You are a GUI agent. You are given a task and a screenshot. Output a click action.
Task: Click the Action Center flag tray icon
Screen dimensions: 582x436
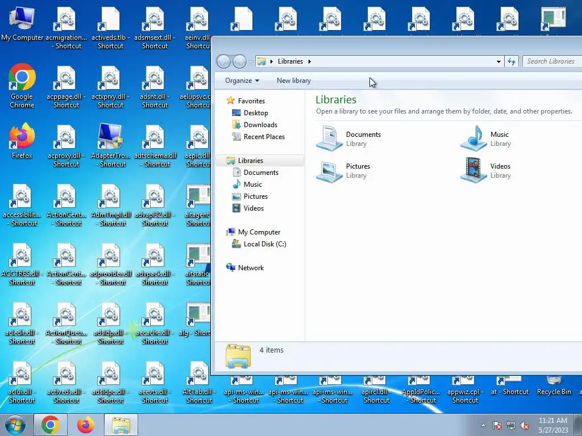coord(497,426)
